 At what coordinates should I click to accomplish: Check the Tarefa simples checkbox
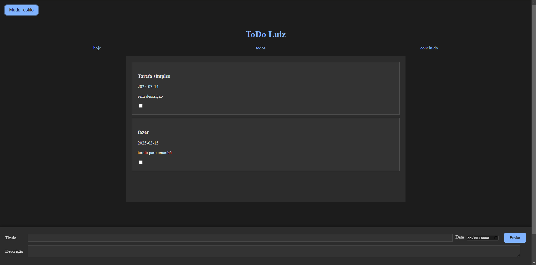pos(141,106)
